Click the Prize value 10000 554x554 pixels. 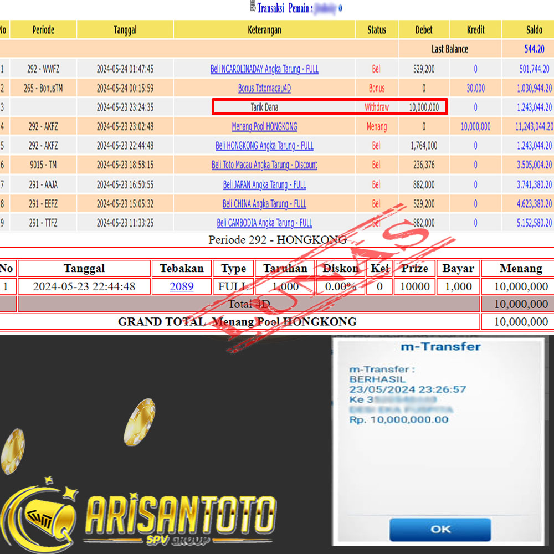(414, 286)
